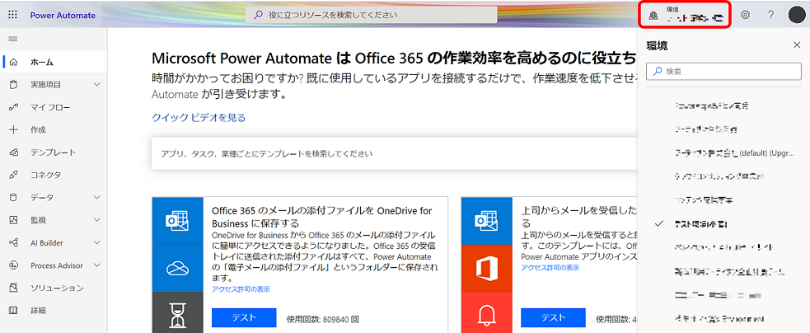Click テスト button on OneDrive template card
This screenshot has width=810, height=333.
pos(245,317)
